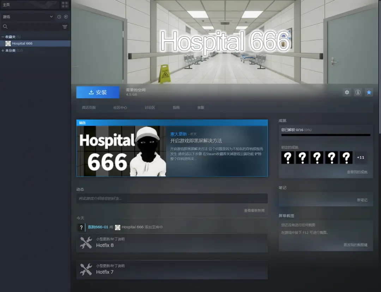
Task: Open the featured Hospital 666 news image
Action: tap(121, 151)
